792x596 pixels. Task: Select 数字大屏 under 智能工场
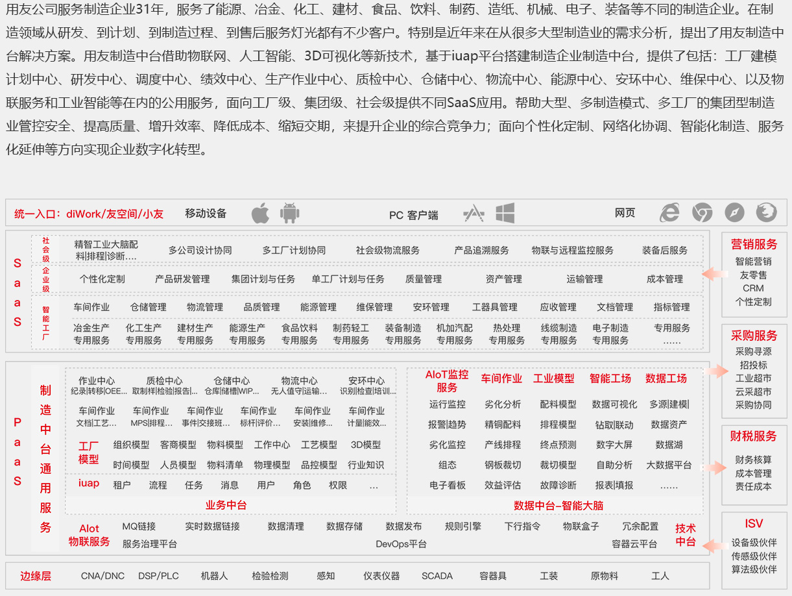614,445
